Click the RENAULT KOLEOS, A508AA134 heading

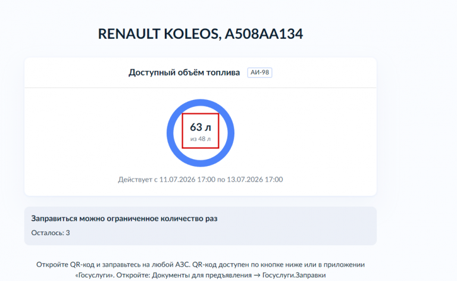pyautogui.click(x=200, y=34)
